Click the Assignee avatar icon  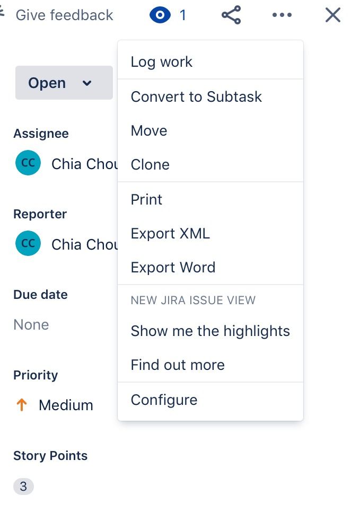(28, 163)
